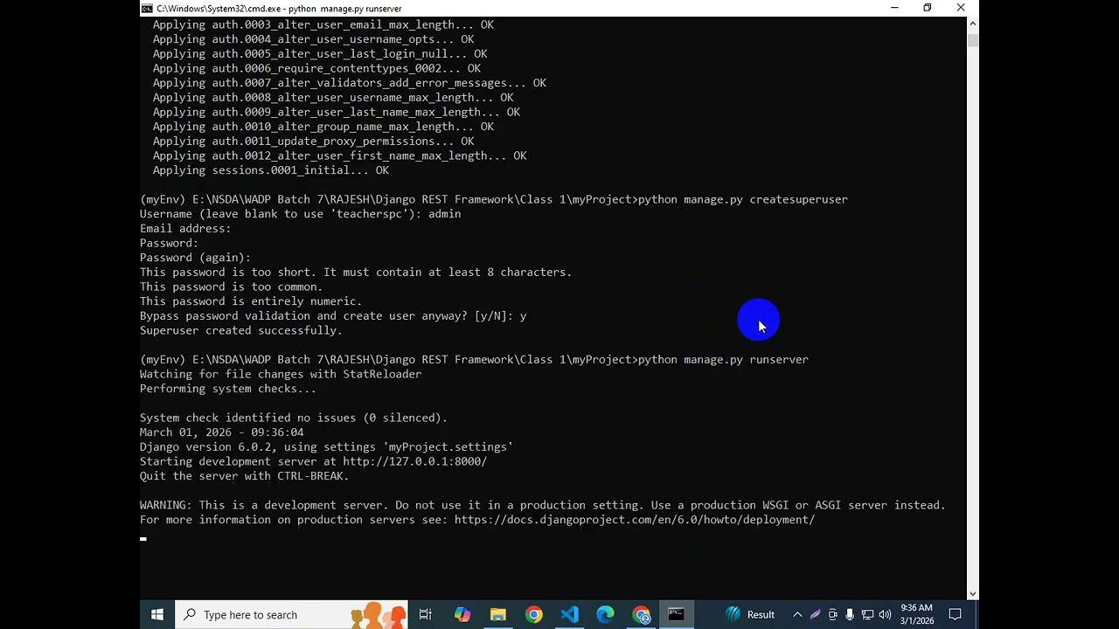Click the console scrollbar up arrow
The height and width of the screenshot is (629, 1119).
972,24
